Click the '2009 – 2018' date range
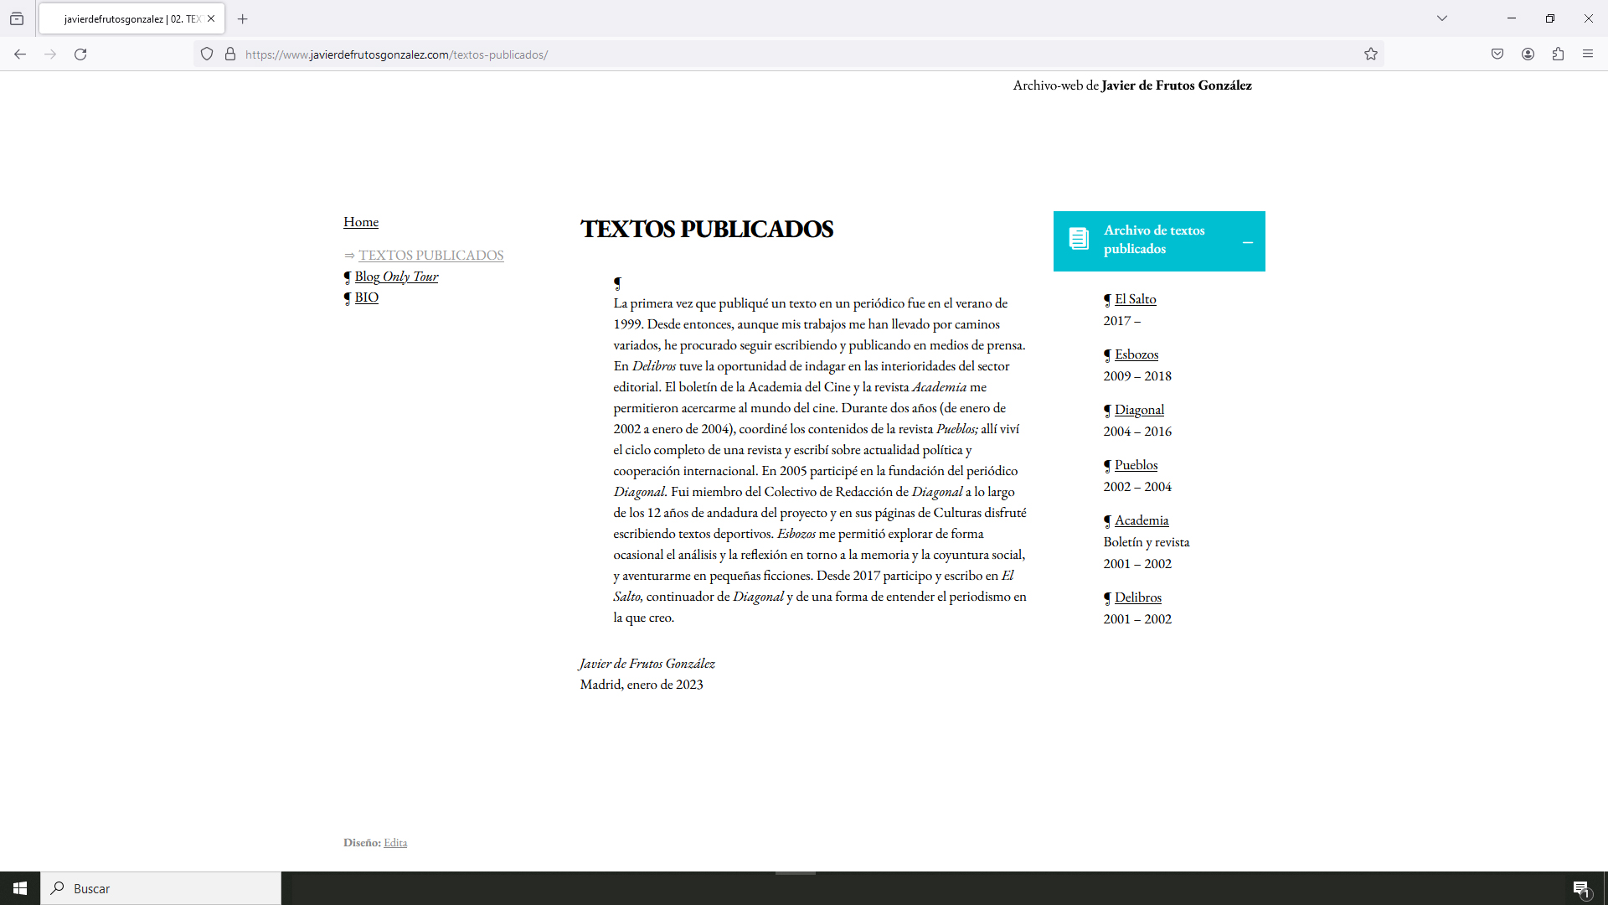1608x905 pixels. click(x=1137, y=376)
